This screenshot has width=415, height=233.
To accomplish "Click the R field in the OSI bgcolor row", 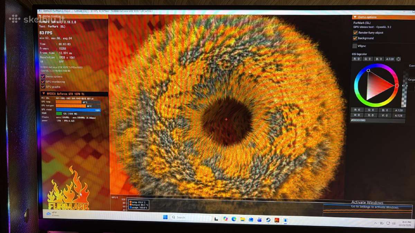I will point(357,59).
